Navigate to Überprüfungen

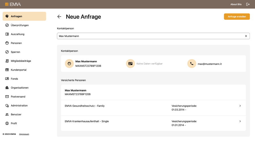tap(20, 25)
